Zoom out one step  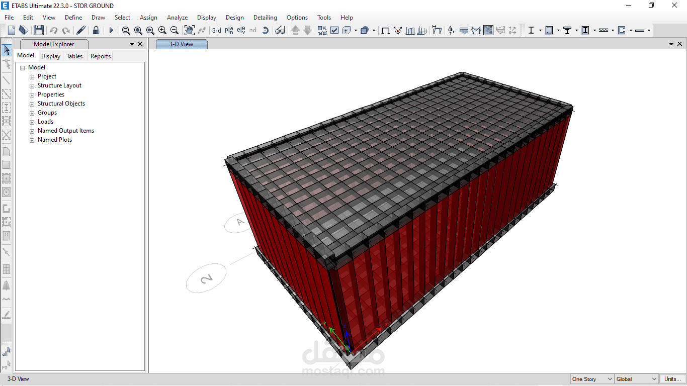pyautogui.click(x=175, y=30)
